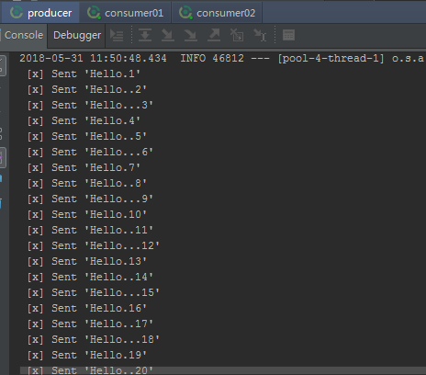Open the Debugger tab
This screenshot has width=426, height=375.
point(77,35)
